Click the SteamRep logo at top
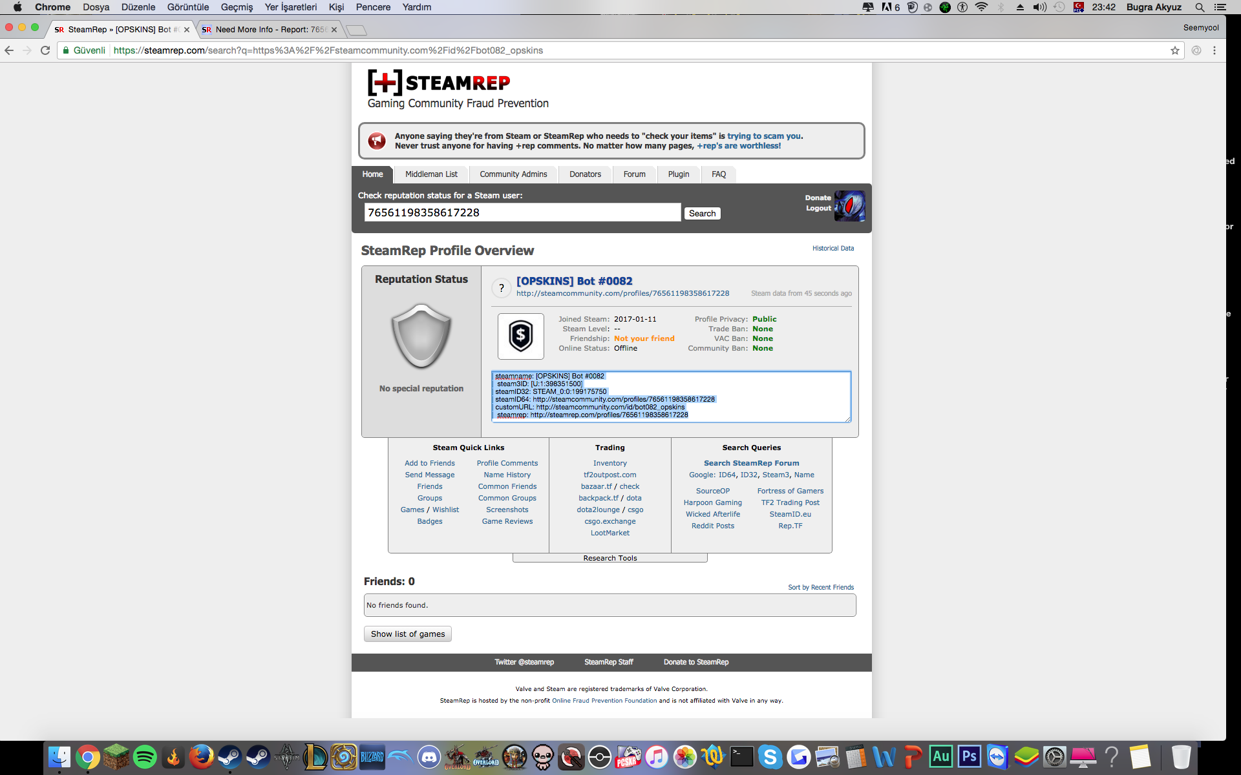1241x775 pixels. 440,83
